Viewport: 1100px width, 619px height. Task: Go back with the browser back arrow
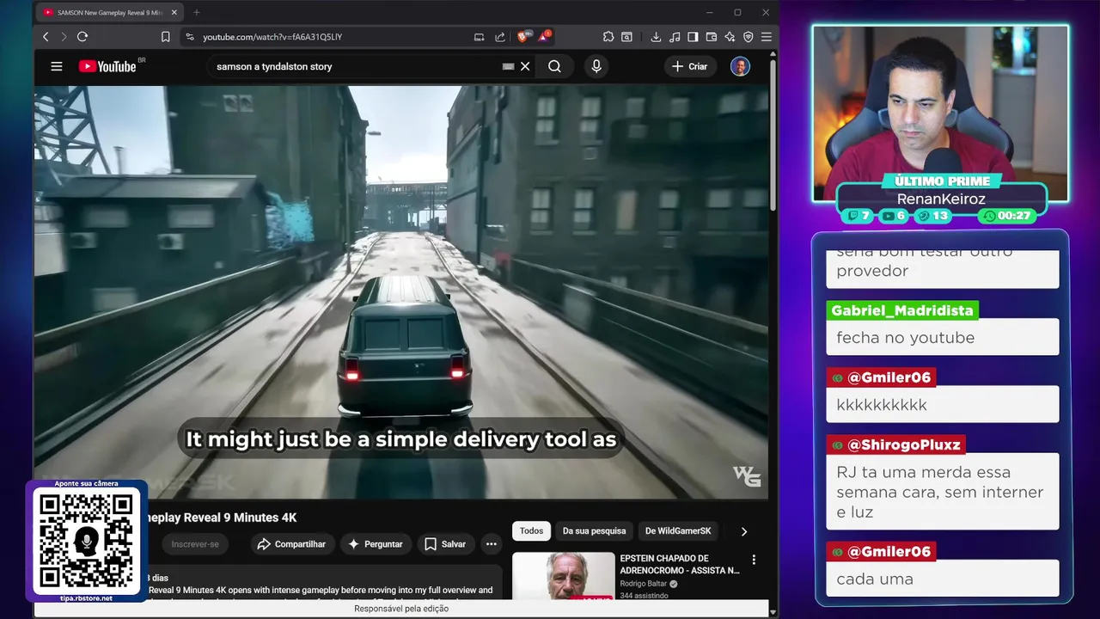[46, 37]
